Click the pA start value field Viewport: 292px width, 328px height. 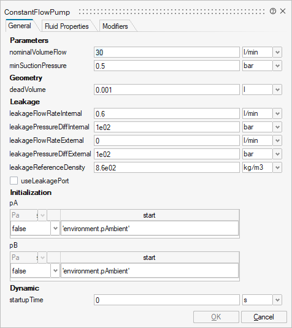click(150, 229)
